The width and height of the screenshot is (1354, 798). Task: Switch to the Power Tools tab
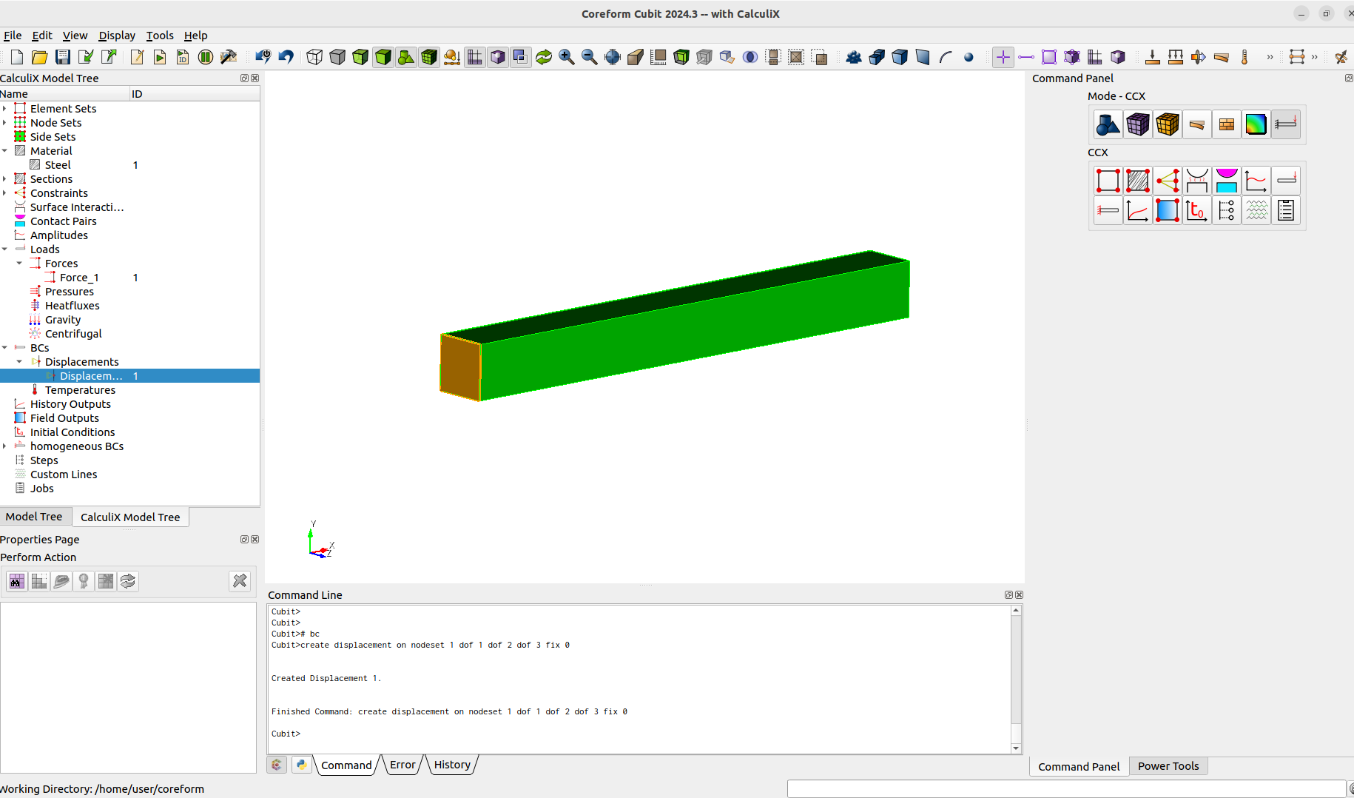1168,765
